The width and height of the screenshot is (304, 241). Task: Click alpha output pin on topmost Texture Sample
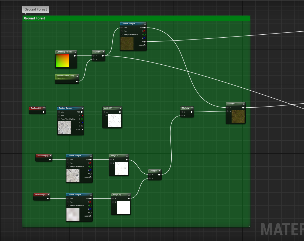[x=144, y=42]
